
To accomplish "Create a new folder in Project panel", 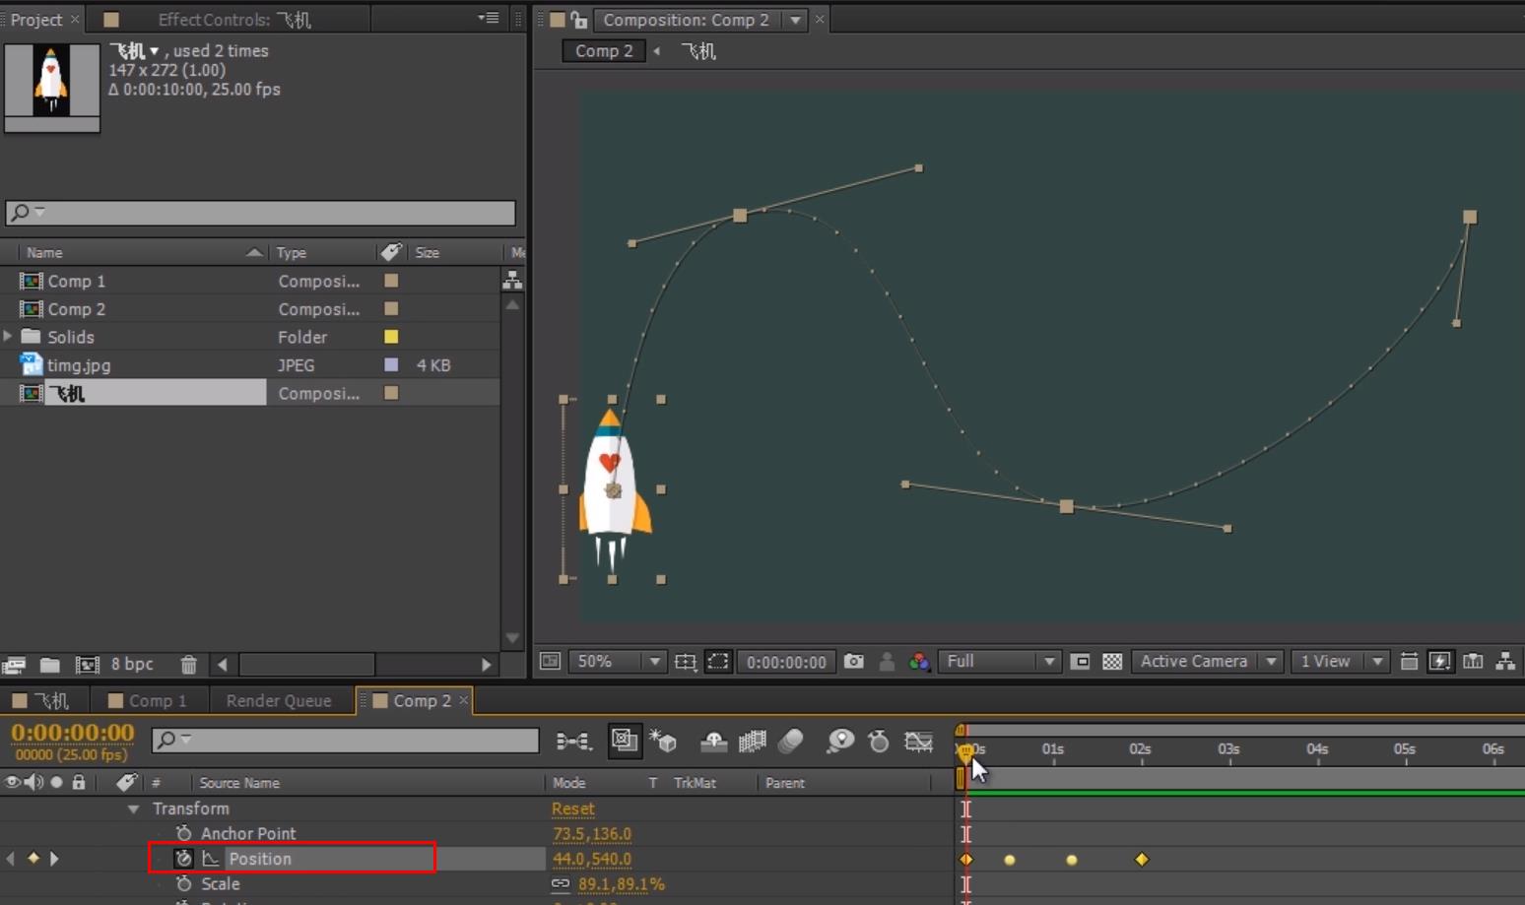I will (50, 665).
